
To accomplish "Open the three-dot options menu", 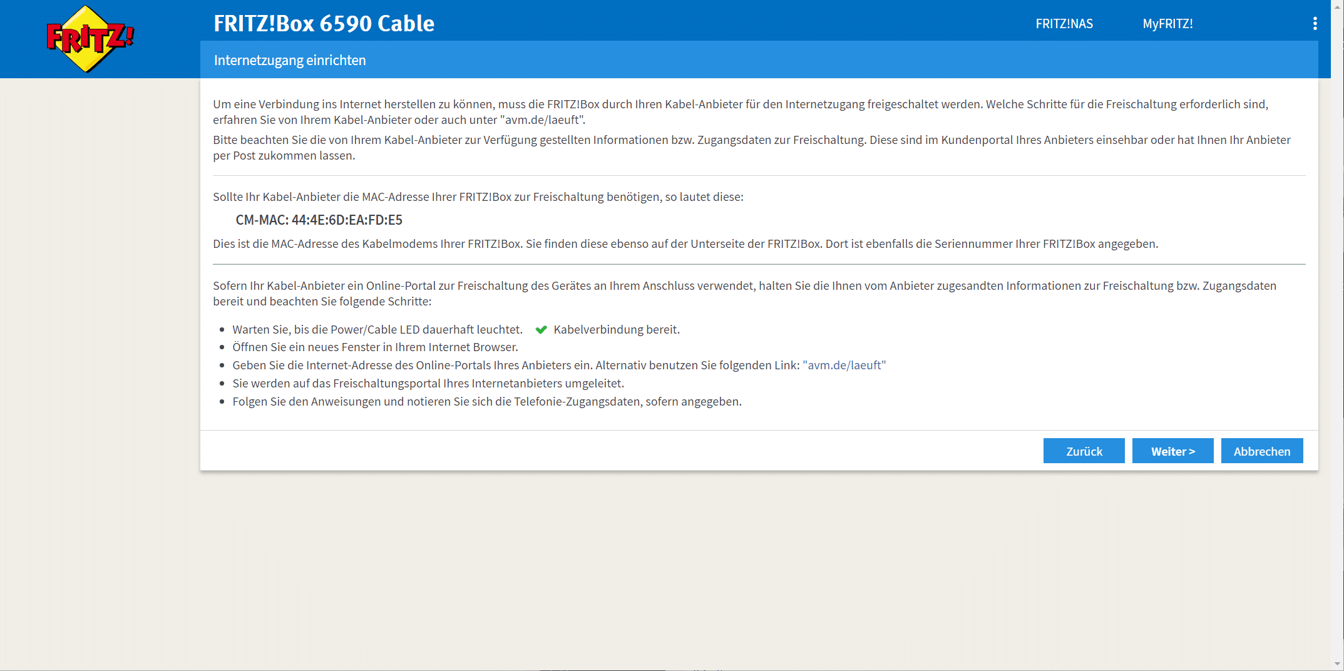I will [1315, 24].
